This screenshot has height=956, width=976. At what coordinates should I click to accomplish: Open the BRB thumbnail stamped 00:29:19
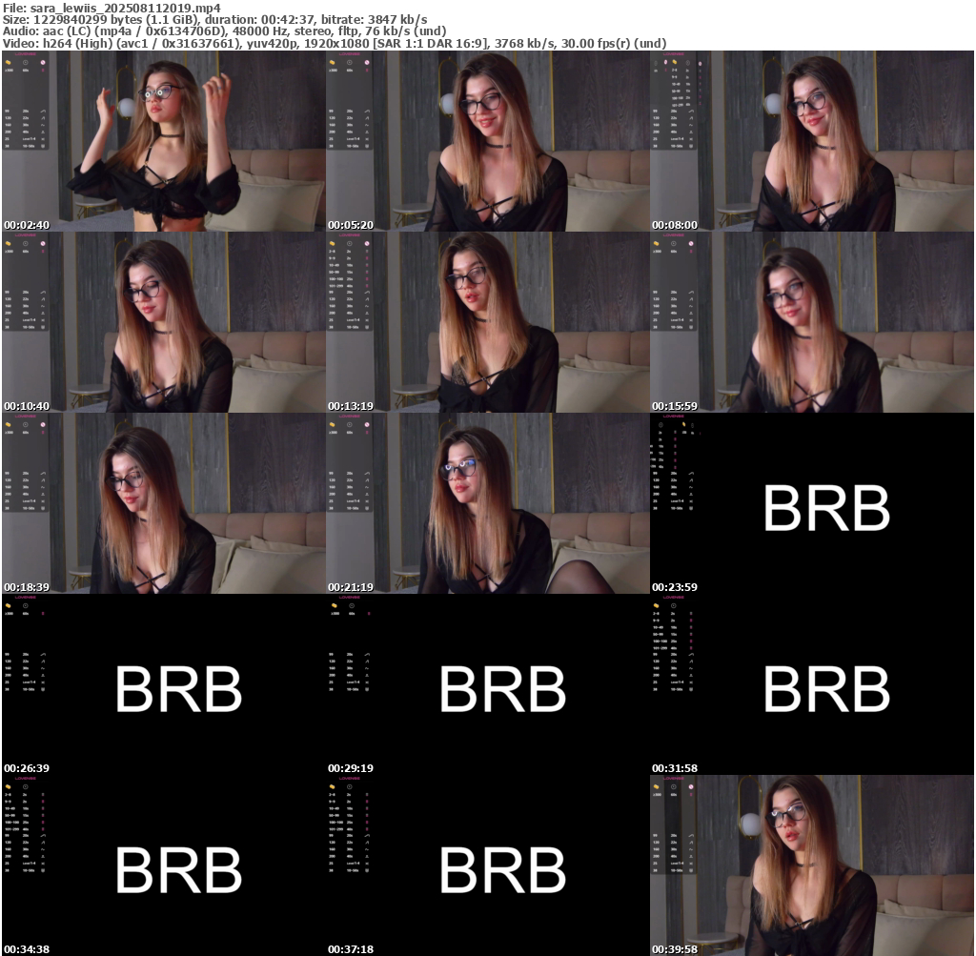pyautogui.click(x=488, y=684)
